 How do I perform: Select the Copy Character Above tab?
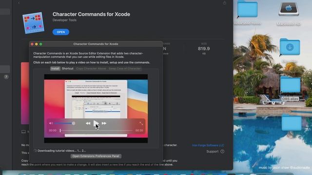pyautogui.click(x=91, y=69)
